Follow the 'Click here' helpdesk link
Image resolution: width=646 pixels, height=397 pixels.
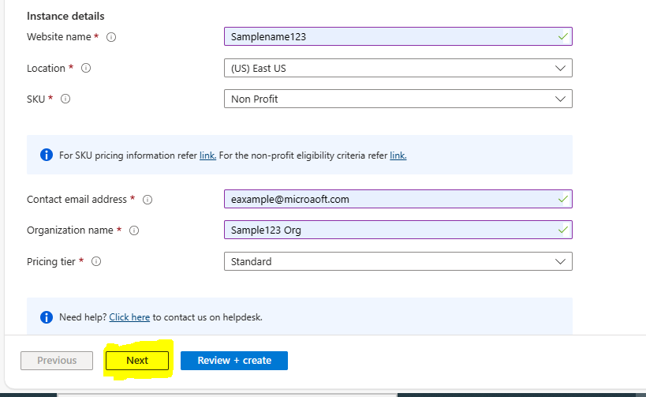point(129,317)
